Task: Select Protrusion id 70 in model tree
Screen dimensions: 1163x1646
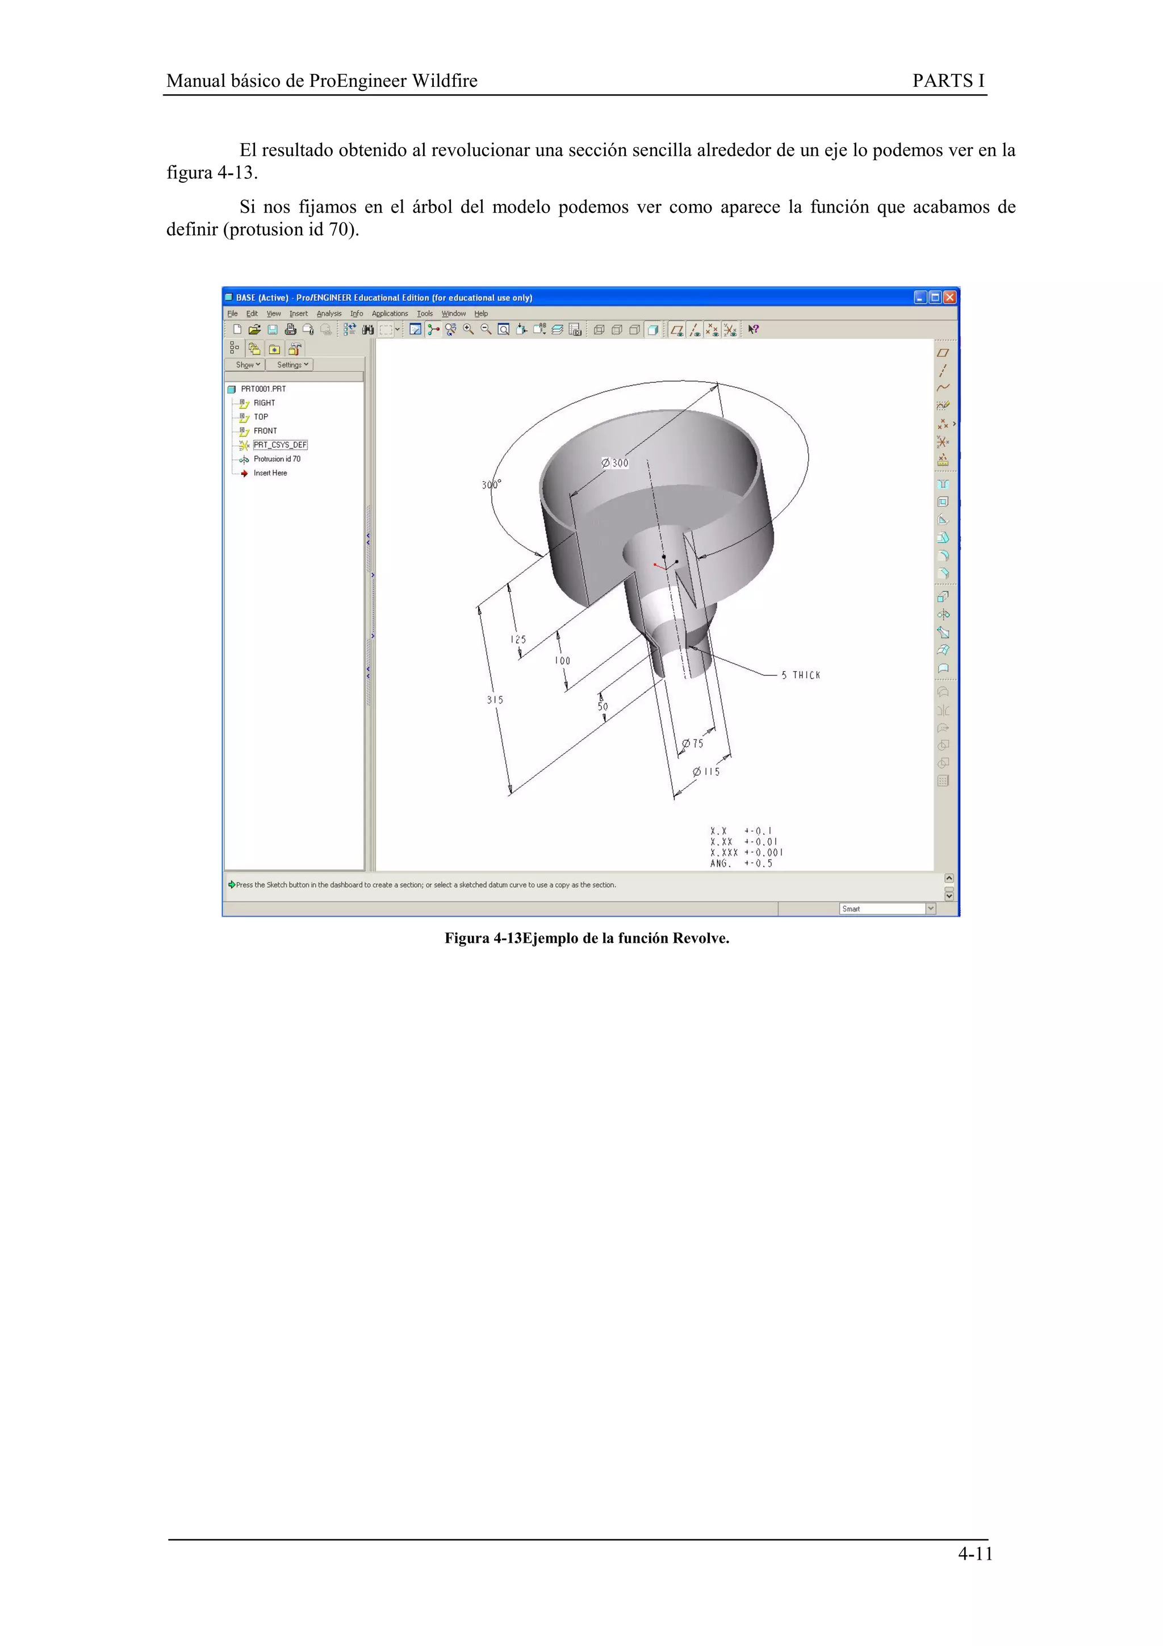Action: pyautogui.click(x=277, y=459)
